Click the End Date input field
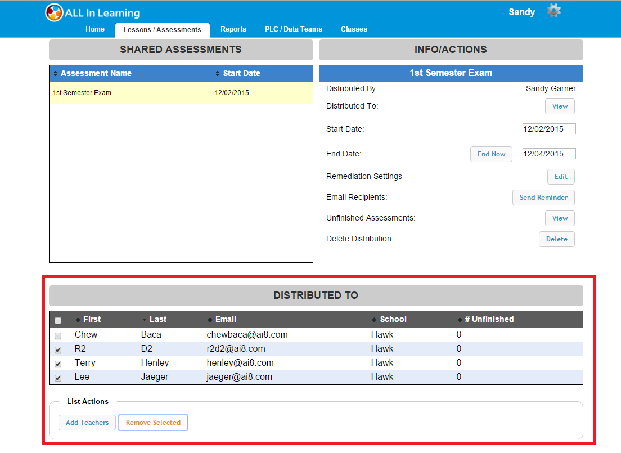621x453 pixels. pos(549,154)
